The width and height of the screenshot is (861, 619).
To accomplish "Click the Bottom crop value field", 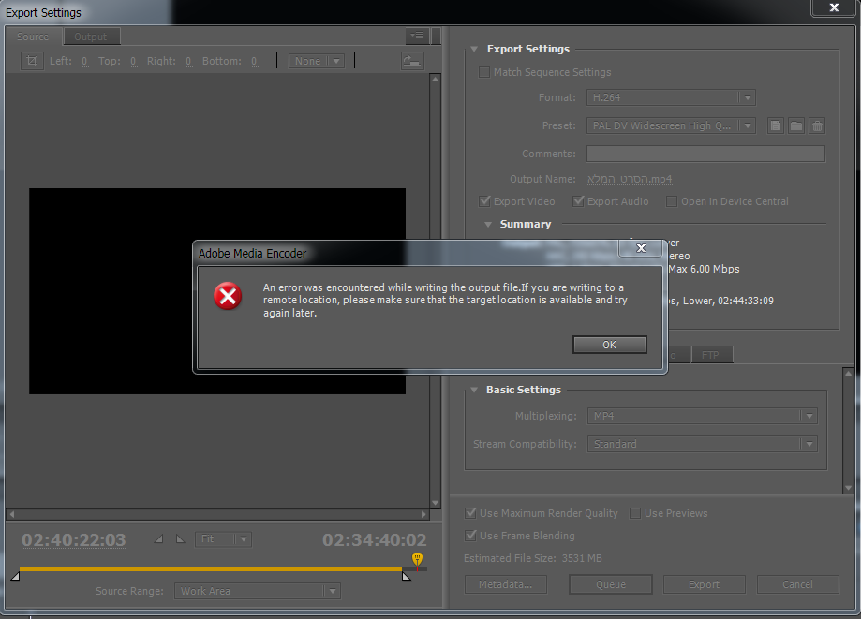I will [254, 62].
